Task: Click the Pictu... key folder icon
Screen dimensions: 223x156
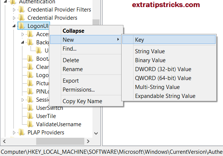Action: tap(30, 83)
